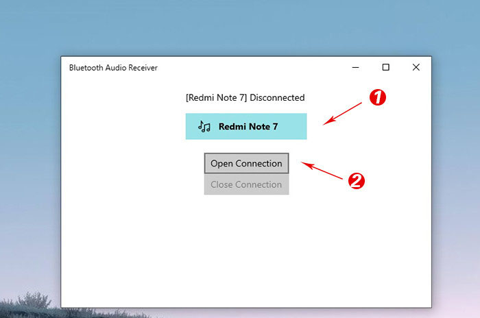Screen dimensions: 480x318
Task: Close the Bluetooth Audio Receiver window
Action: coord(416,67)
